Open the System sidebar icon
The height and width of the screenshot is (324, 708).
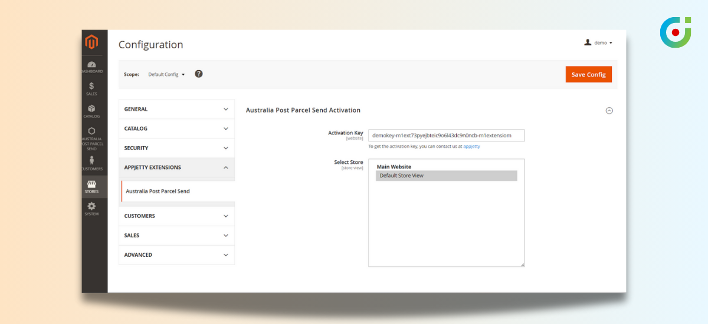pos(91,209)
